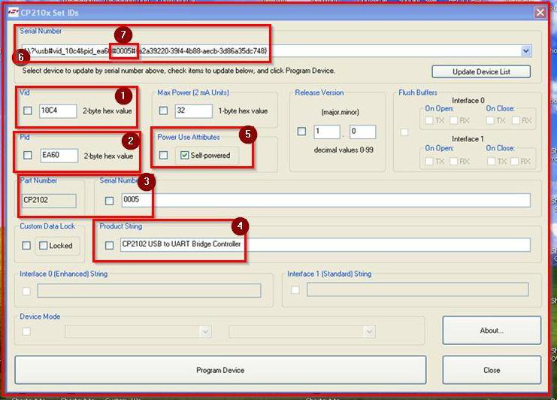This screenshot has height=400, width=557.
Task: Enable the Max Power update checkbox
Action: point(163,111)
